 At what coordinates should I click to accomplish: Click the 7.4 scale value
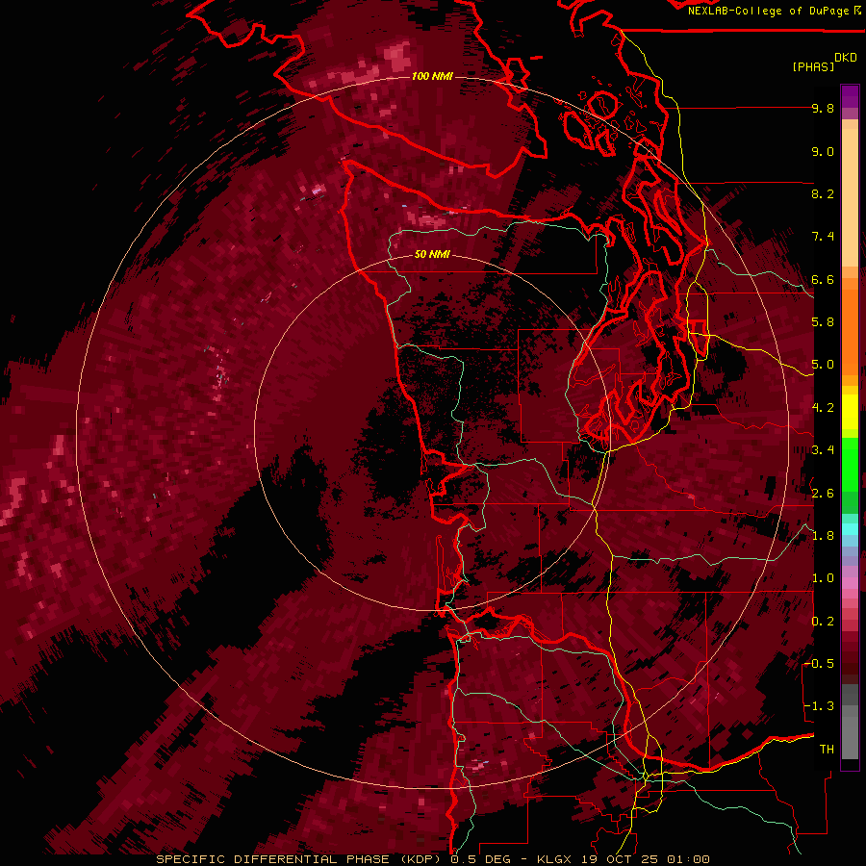[x=823, y=237]
